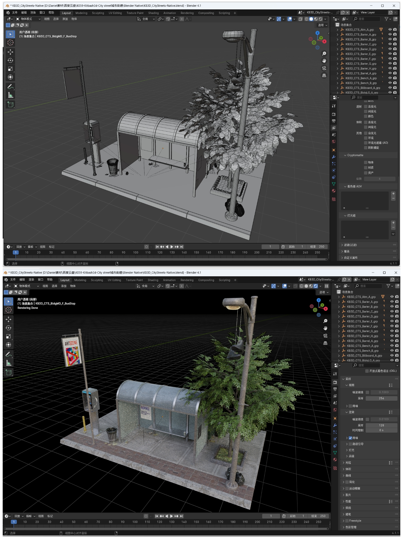Enable 开放式着色语言 (OSL) checkbox, bottom window

(x=367, y=371)
